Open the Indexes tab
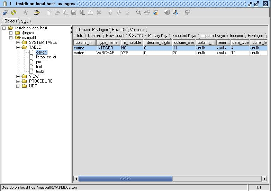Screen dimensions: 271x191 point(236,36)
